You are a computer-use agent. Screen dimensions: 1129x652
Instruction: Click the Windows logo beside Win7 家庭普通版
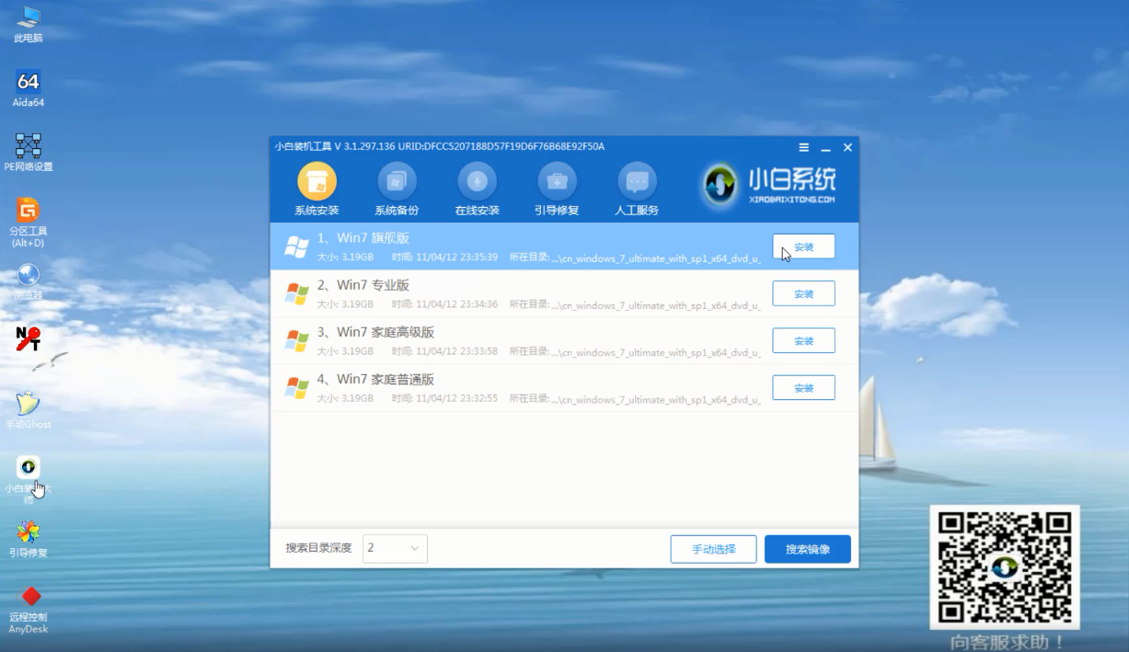click(296, 387)
